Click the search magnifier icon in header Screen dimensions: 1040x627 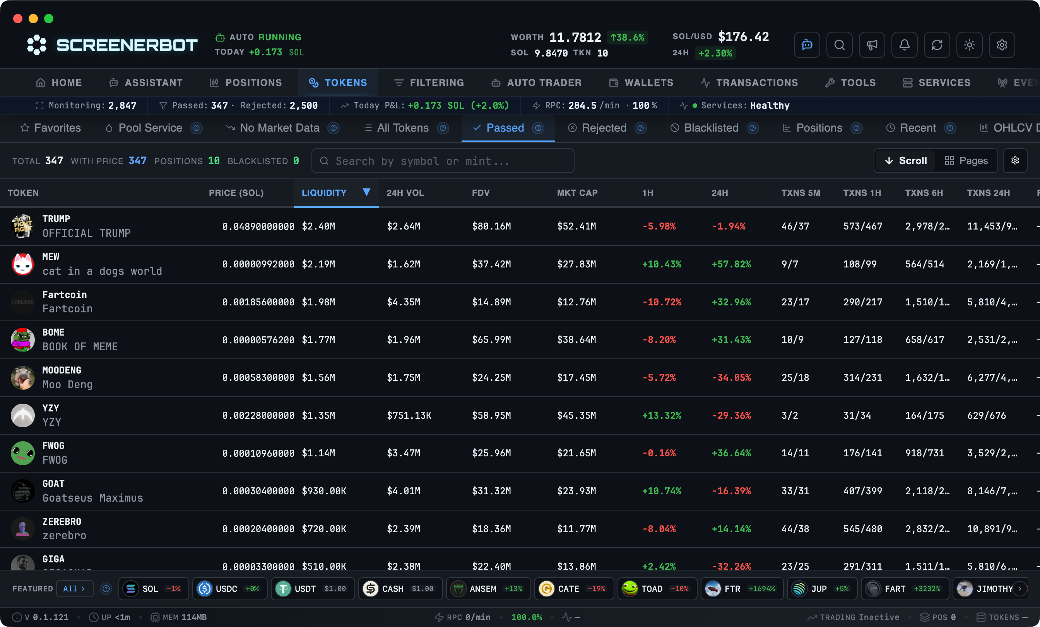click(839, 45)
